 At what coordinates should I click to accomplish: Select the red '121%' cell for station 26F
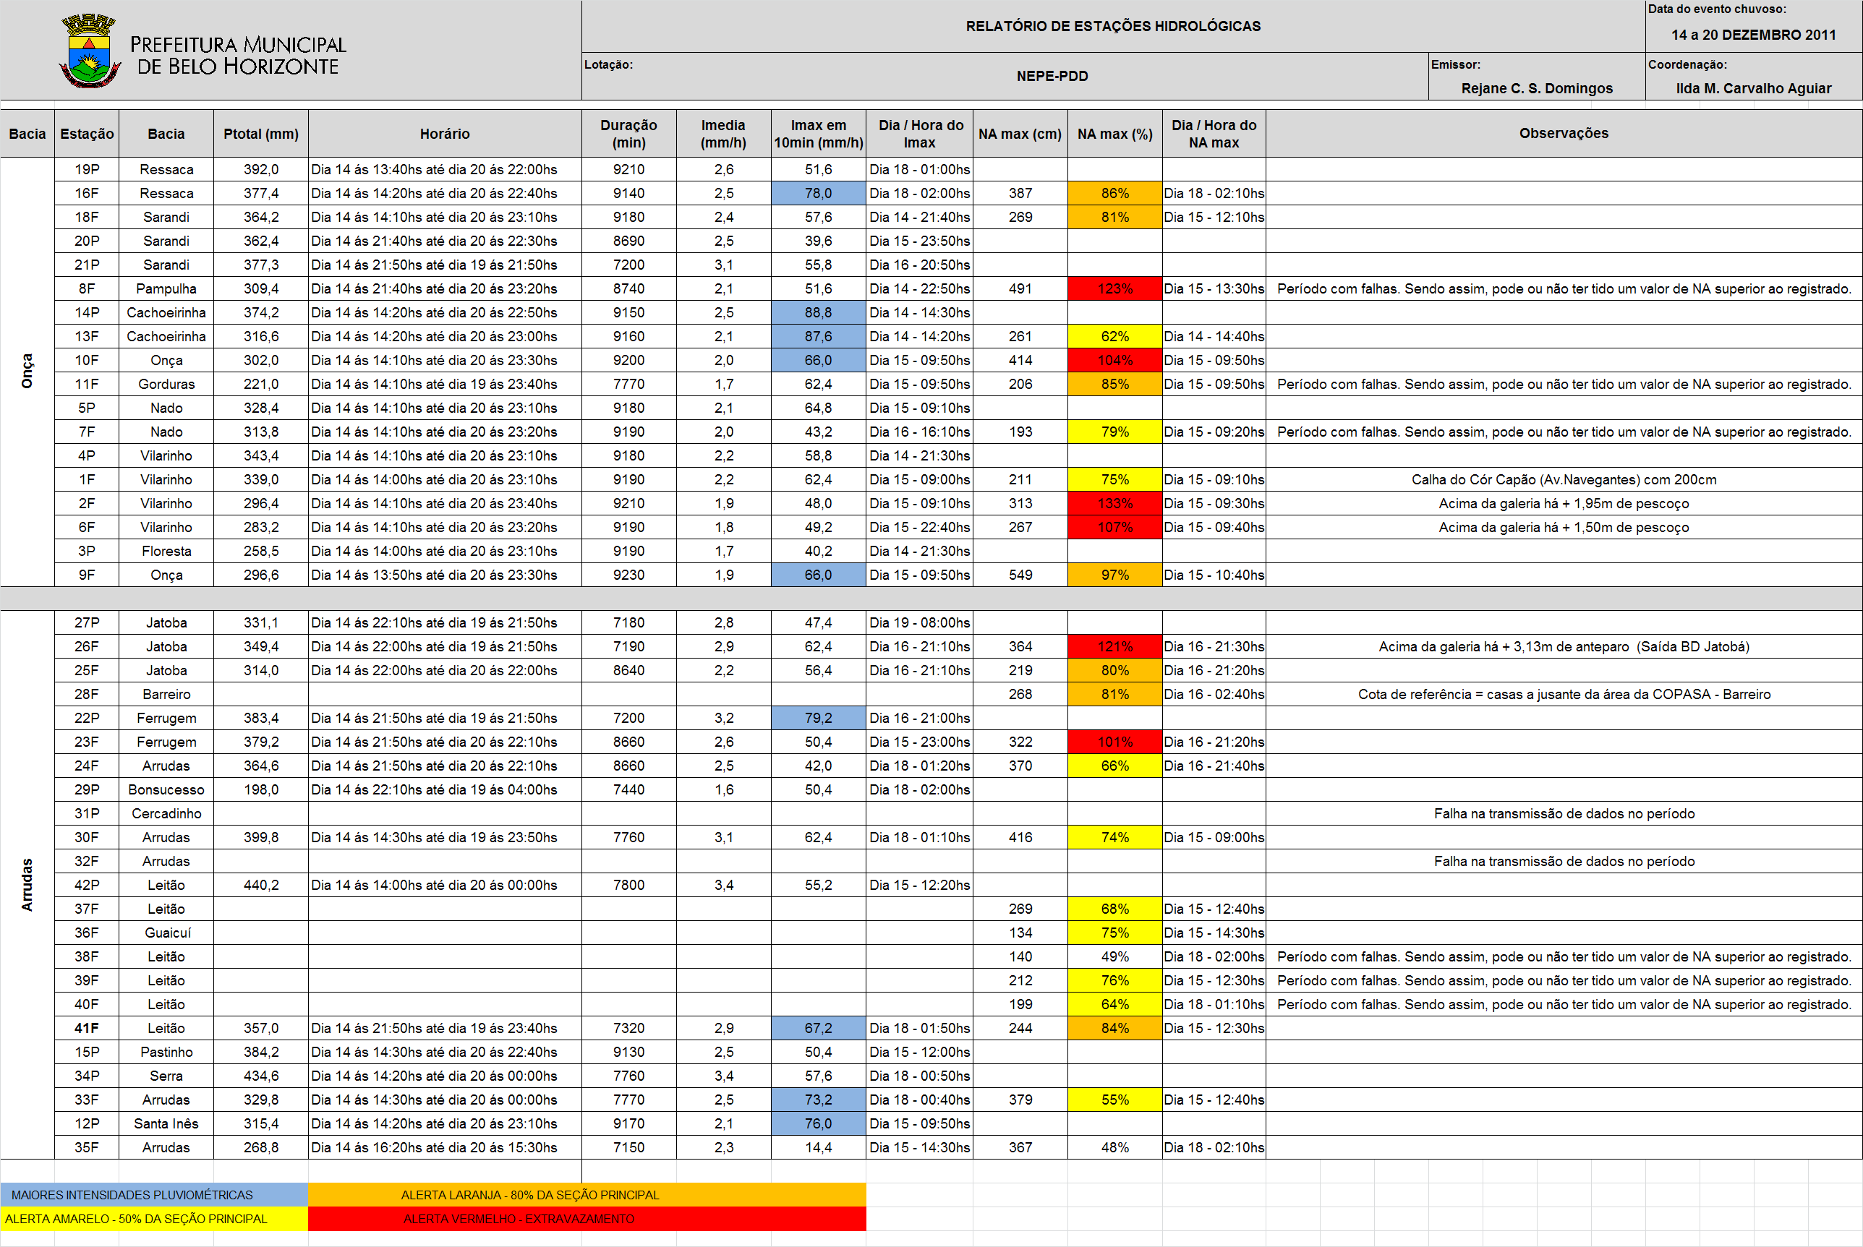[1114, 646]
